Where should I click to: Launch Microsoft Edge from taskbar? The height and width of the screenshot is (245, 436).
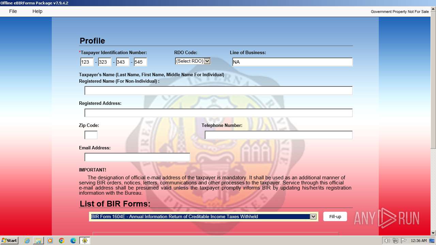73,241
